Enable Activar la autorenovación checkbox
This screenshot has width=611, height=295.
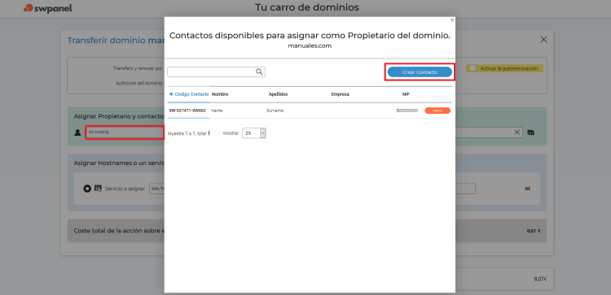click(473, 68)
